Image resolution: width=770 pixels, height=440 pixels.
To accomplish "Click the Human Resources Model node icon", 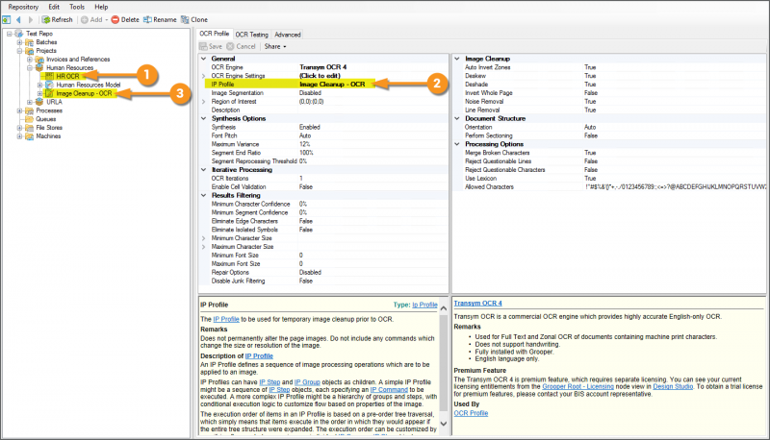I will point(50,85).
